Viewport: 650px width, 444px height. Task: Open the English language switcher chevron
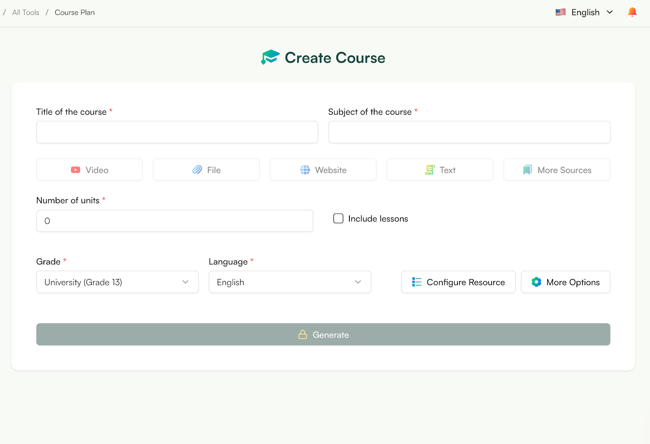coord(610,12)
